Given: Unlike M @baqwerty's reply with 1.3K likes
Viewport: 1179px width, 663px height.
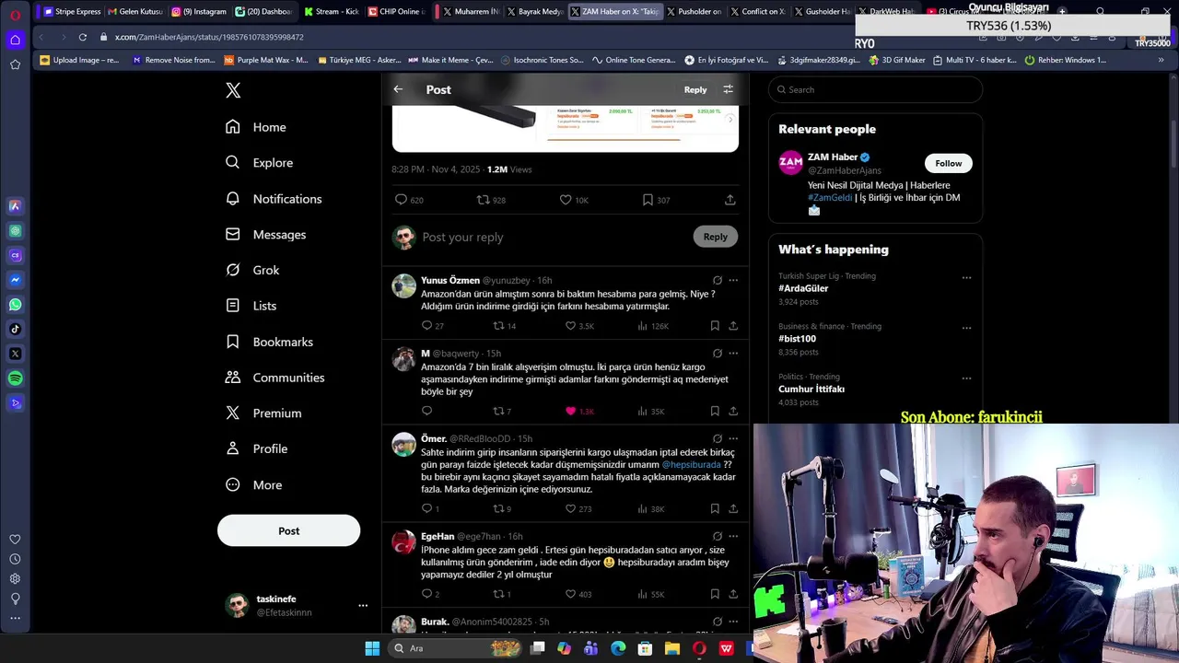Looking at the screenshot, I should pos(570,411).
